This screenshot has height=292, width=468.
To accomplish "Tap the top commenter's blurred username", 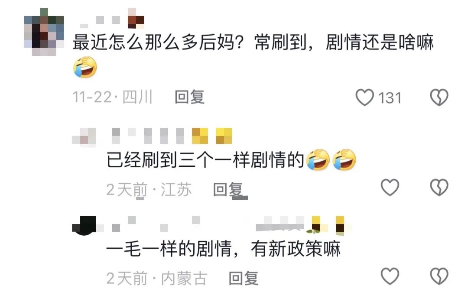I will [x=112, y=19].
